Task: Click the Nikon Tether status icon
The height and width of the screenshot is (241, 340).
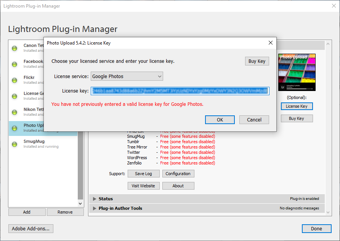Action: click(15, 112)
